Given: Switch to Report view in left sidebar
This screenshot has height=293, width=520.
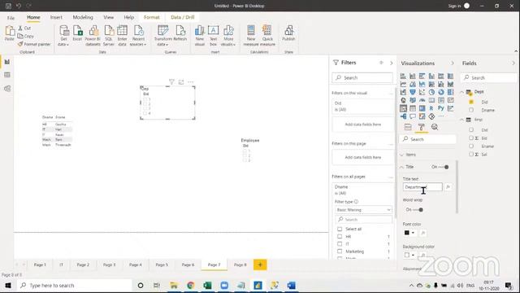Looking at the screenshot, I should coord(7,62).
